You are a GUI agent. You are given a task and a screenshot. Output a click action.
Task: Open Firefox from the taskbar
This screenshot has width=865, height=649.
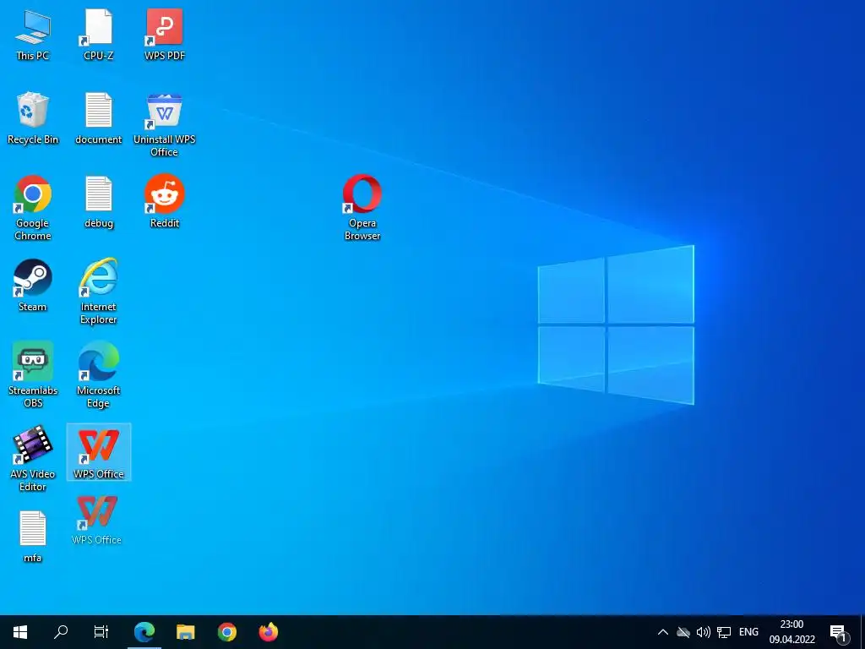268,632
